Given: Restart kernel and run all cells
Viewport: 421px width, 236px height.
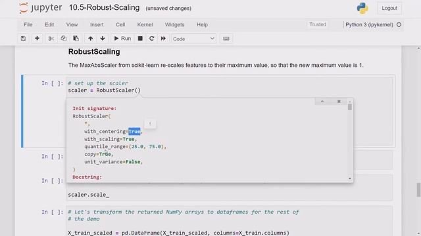Looking at the screenshot, I should 163,39.
